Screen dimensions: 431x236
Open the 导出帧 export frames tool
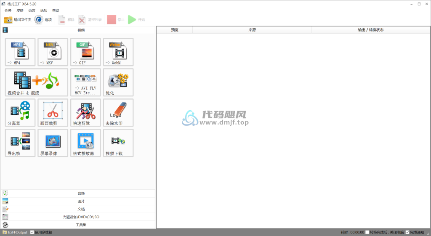pos(20,143)
